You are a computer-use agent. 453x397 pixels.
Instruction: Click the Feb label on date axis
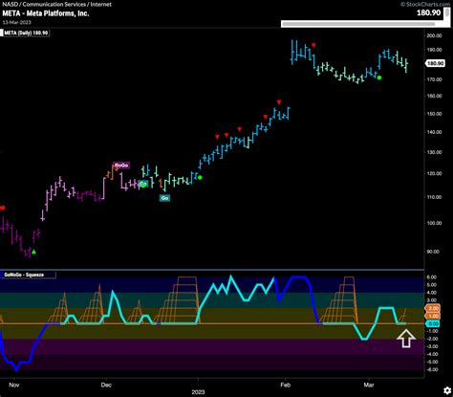tap(286, 385)
